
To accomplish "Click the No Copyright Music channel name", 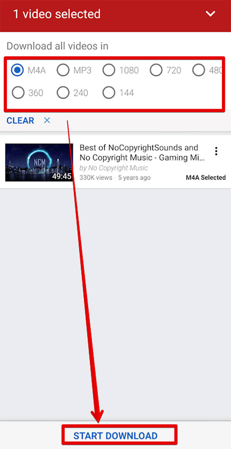I will tap(113, 168).
